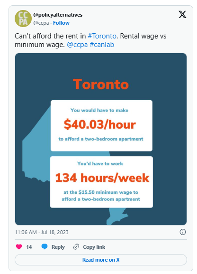This screenshot has width=197, height=274.
Task: Open the @policyalternatives display name
Action: [58, 15]
